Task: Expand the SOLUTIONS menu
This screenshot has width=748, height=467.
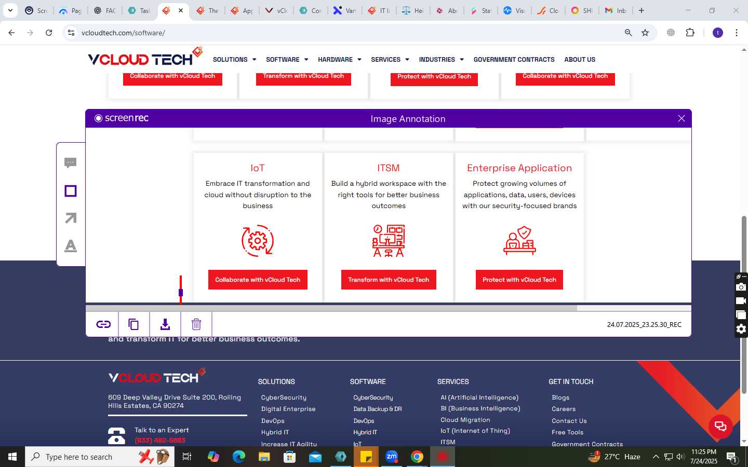Action: point(234,60)
